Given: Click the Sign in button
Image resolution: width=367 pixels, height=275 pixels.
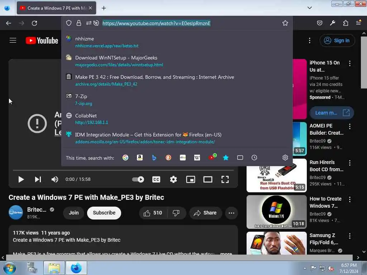Looking at the screenshot, I should click(x=337, y=40).
